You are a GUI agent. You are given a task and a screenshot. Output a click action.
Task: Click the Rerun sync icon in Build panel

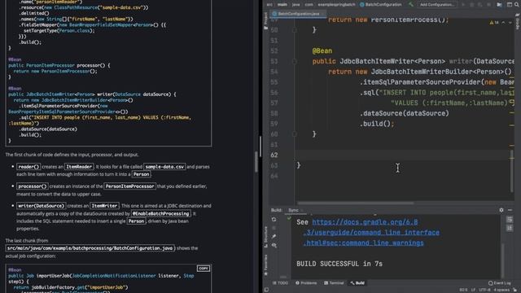274,220
